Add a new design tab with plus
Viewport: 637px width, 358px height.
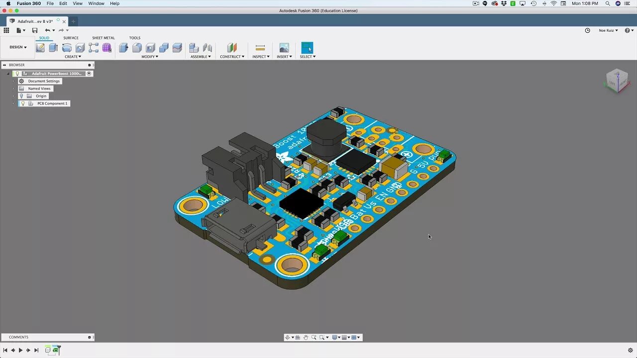tap(73, 21)
